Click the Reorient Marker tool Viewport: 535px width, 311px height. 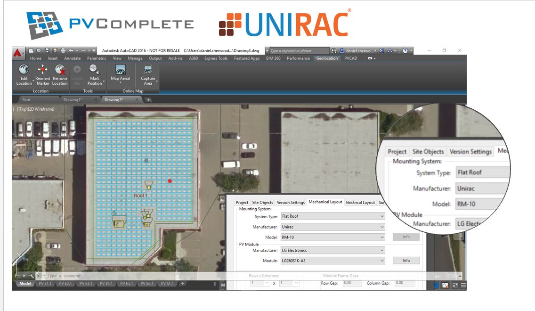(x=43, y=75)
